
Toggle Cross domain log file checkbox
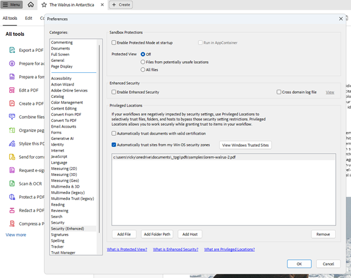(279, 92)
